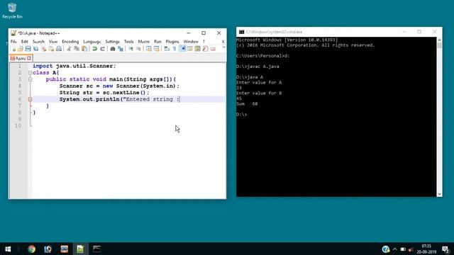The image size is (454, 255).
Task: Show hidden system tray icons chevron
Action: 394,249
